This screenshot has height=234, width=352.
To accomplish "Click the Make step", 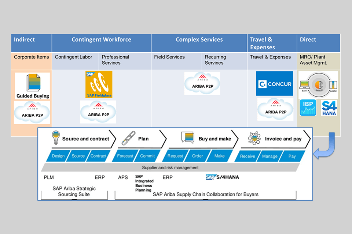I will click(219, 156).
